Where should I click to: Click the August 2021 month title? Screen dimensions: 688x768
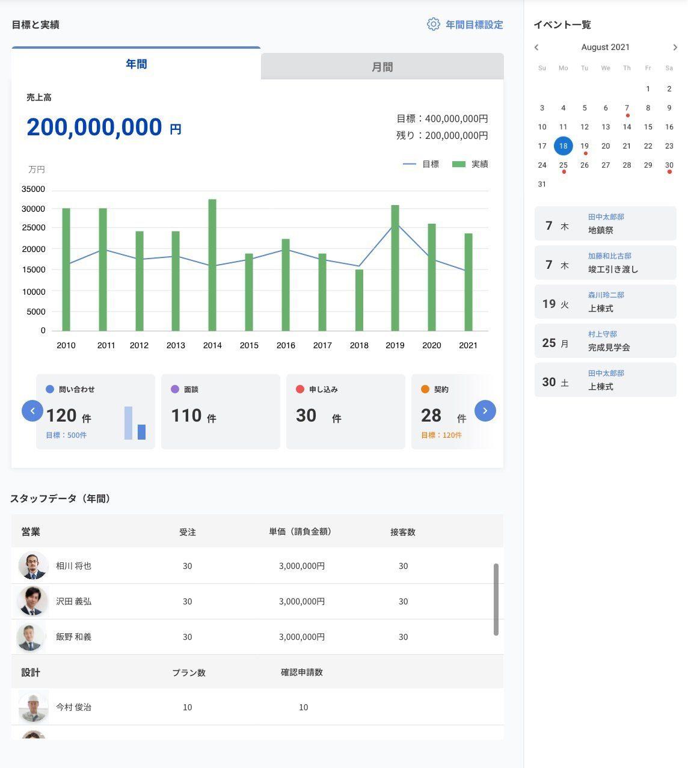pyautogui.click(x=606, y=47)
